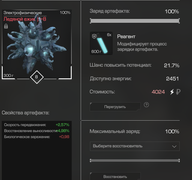Click the 21.7% chance value
Screen dimensions: 192x180
pos(172,65)
